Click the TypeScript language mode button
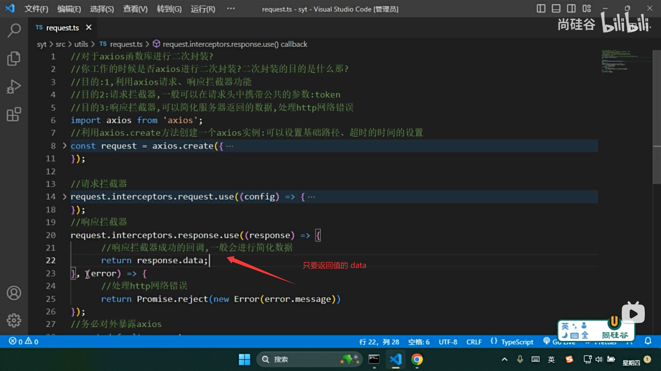 coord(517,342)
